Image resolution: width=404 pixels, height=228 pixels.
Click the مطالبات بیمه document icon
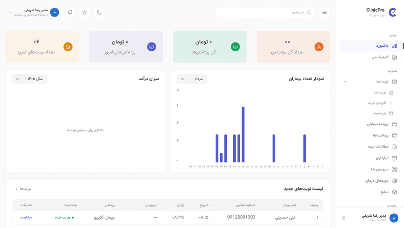point(394,147)
